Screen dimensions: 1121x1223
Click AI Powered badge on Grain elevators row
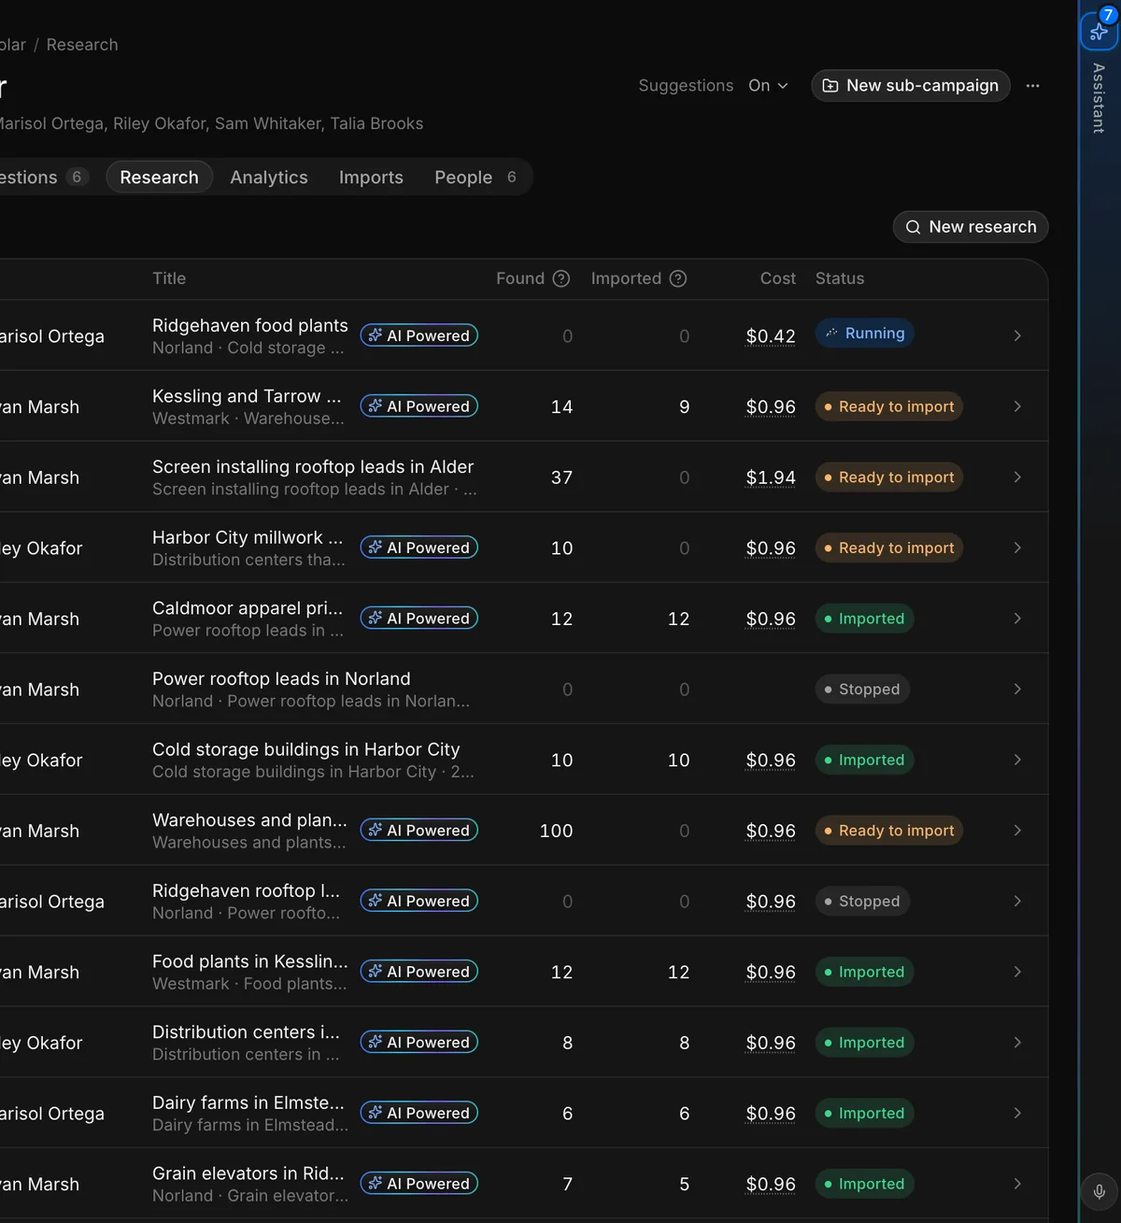tap(419, 1184)
